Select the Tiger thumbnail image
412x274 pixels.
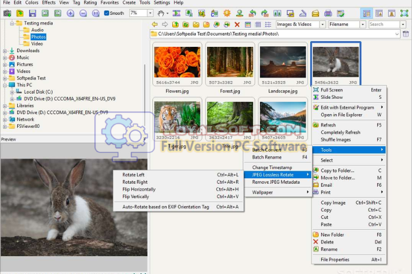tap(177, 119)
